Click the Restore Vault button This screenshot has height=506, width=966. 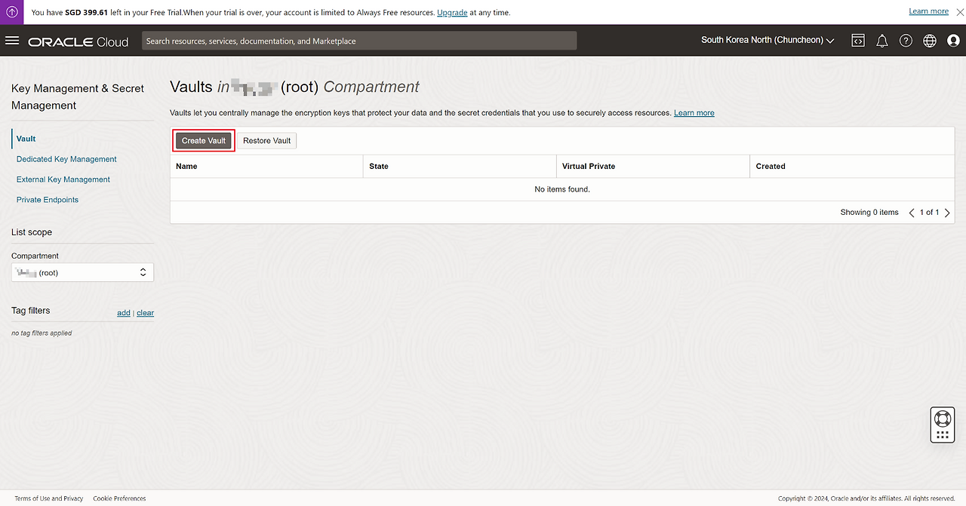coord(266,140)
